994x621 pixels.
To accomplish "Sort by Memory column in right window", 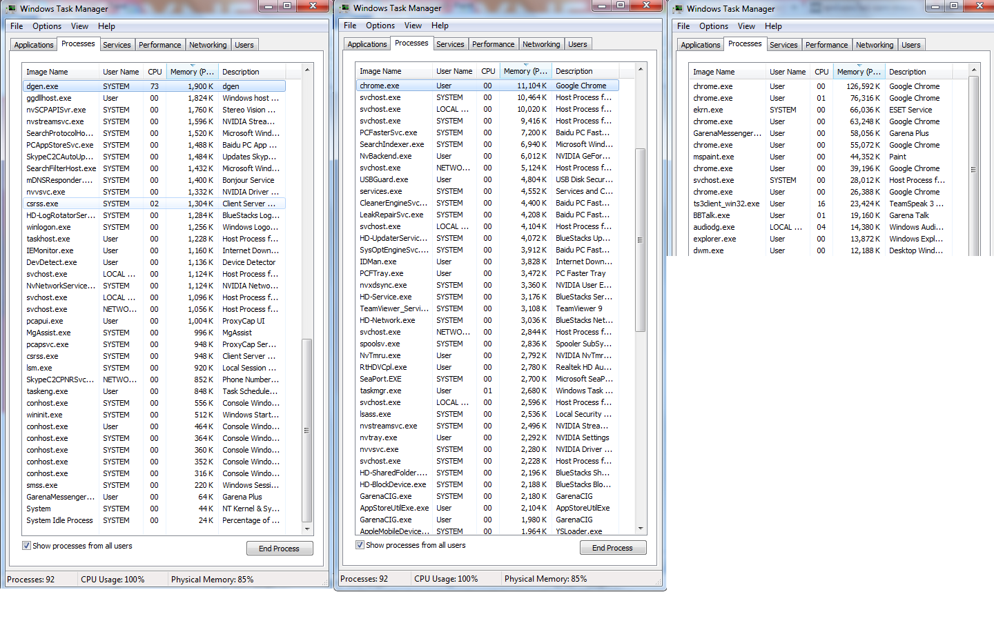I will 859,72.
